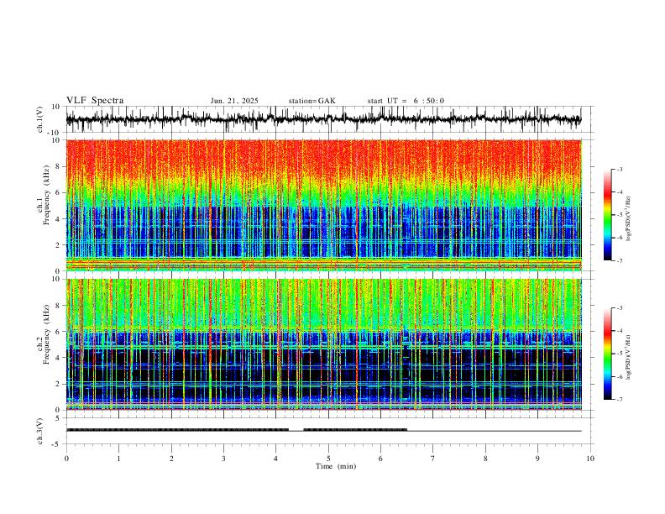Screen dimensions: 665x514
Task: Click the "4" kHz tick on ch.2 spectrogram
Action: tap(59, 358)
